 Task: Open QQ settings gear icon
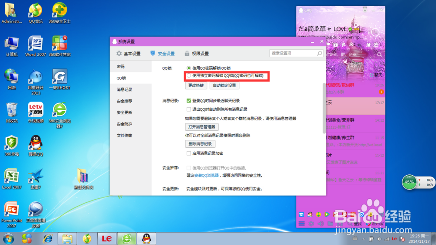coord(311,224)
